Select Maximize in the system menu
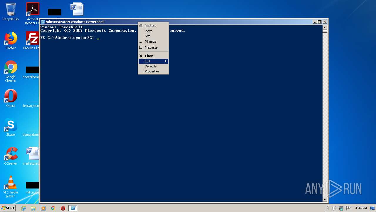Screen dimensions: 376x212 pos(153,47)
